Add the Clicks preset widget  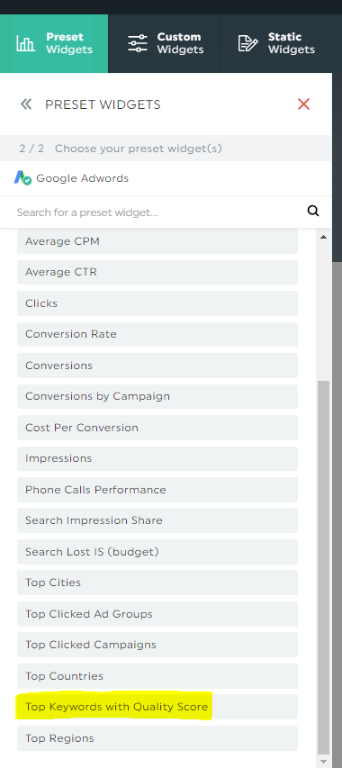coord(157,303)
